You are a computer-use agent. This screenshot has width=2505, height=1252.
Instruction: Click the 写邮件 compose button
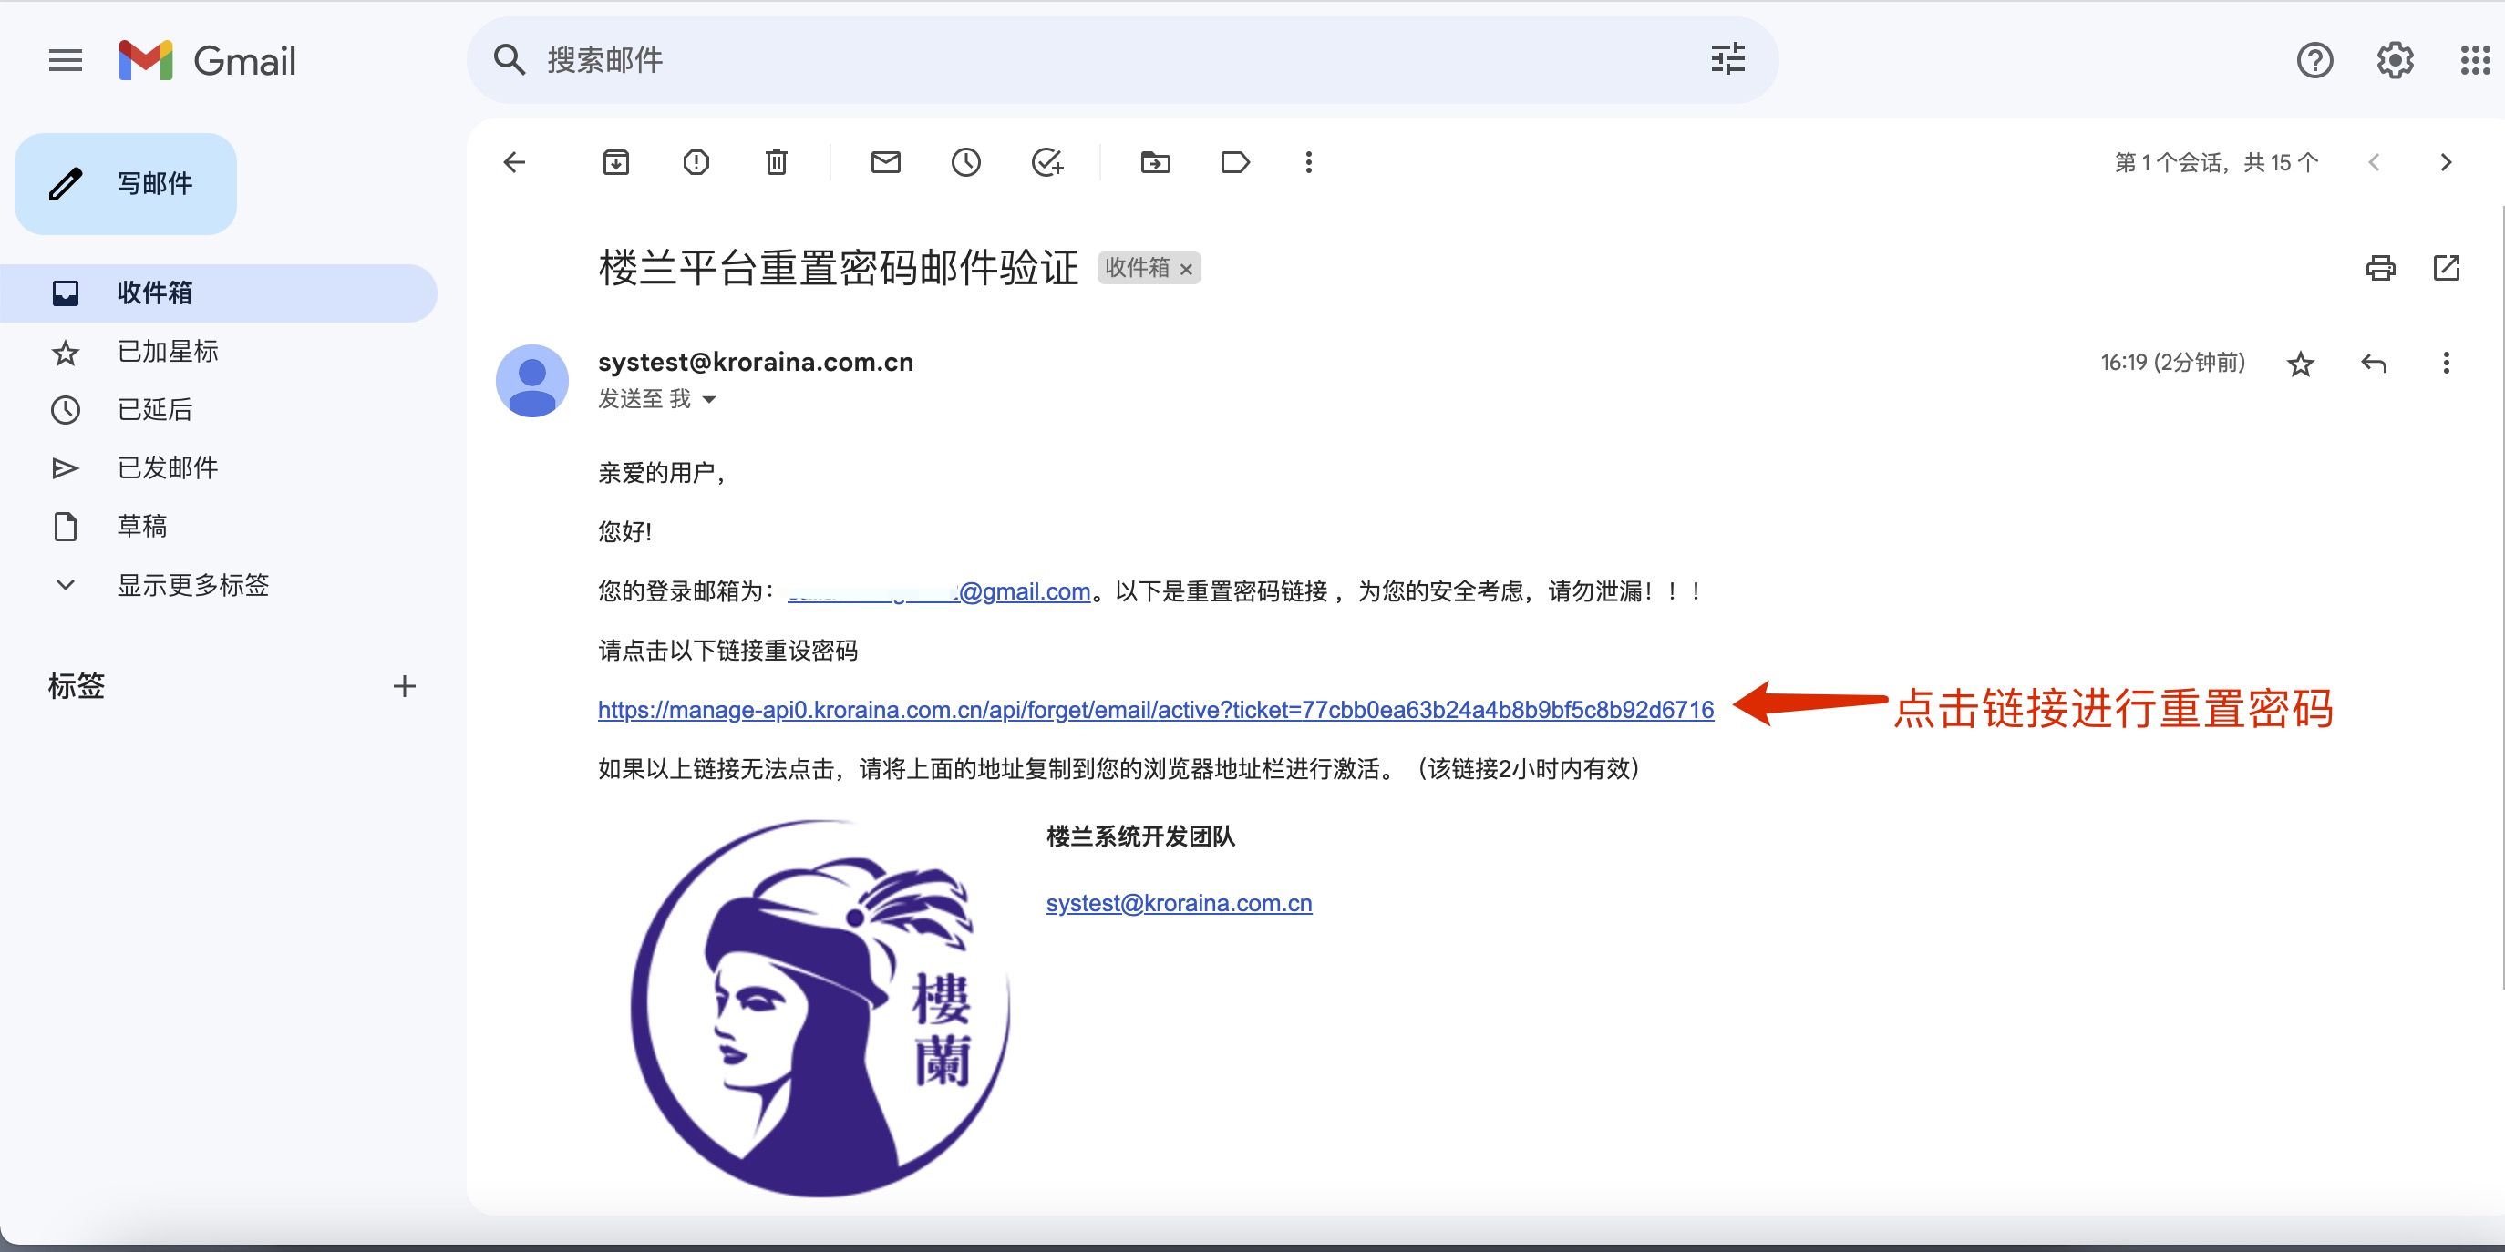coord(127,184)
